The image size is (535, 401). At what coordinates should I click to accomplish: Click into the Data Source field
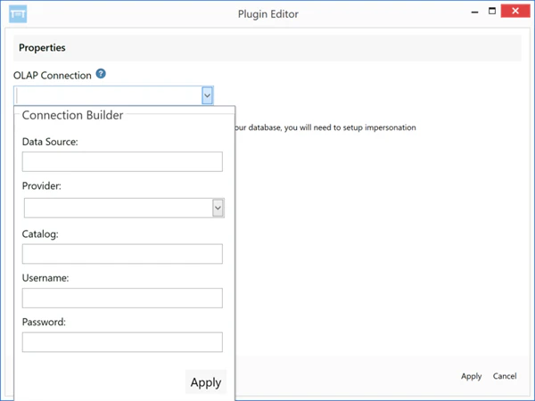[x=122, y=161]
